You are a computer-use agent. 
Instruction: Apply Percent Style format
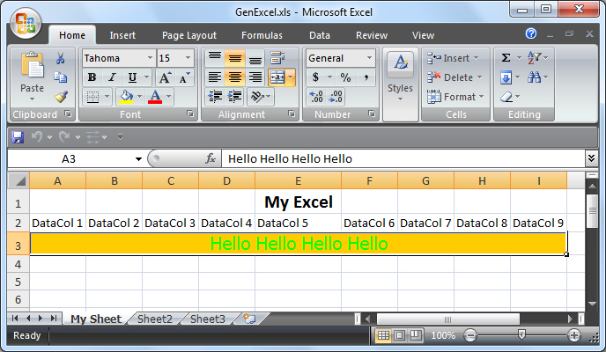pyautogui.click(x=345, y=77)
